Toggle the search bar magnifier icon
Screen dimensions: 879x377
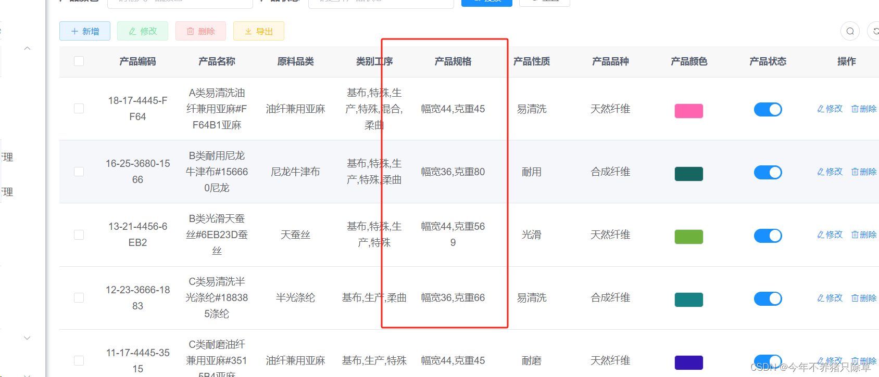(x=850, y=31)
